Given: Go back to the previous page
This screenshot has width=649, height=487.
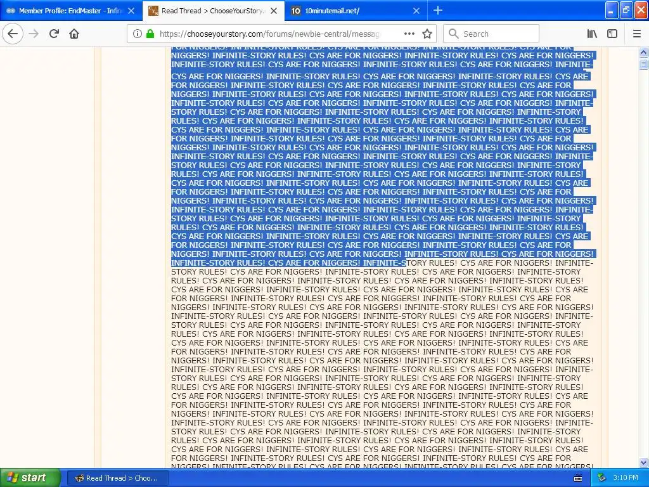Looking at the screenshot, I should (13, 34).
